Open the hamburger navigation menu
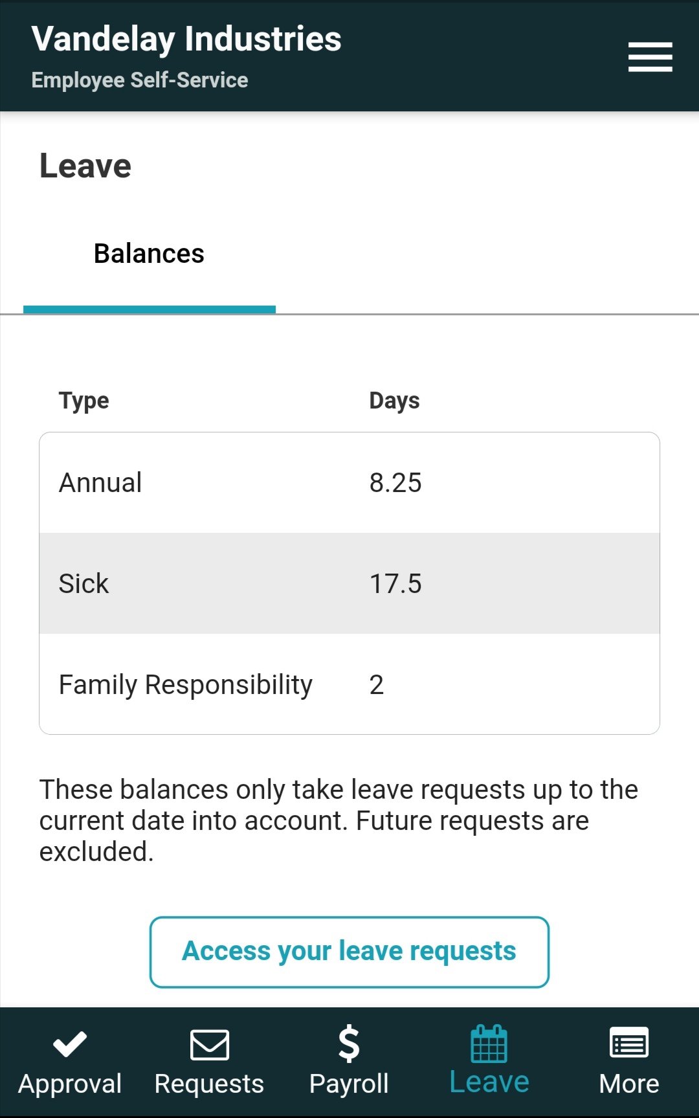Screen dimensions: 699x1118 [x=649, y=56]
